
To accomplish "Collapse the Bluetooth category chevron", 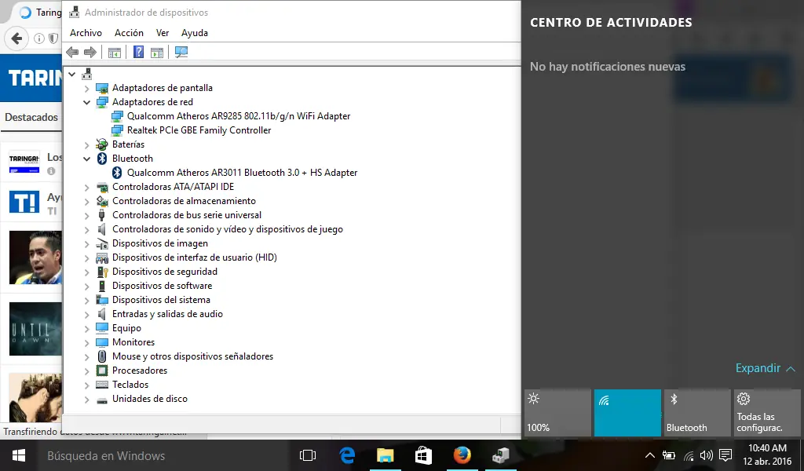I will [x=86, y=159].
